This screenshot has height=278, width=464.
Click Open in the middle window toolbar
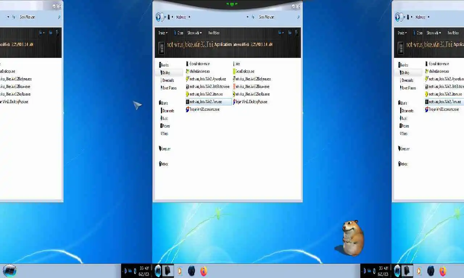(x=179, y=33)
